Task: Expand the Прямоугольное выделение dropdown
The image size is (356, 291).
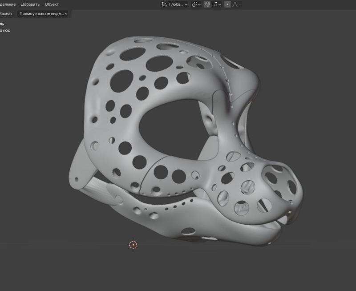Action: [x=44, y=14]
